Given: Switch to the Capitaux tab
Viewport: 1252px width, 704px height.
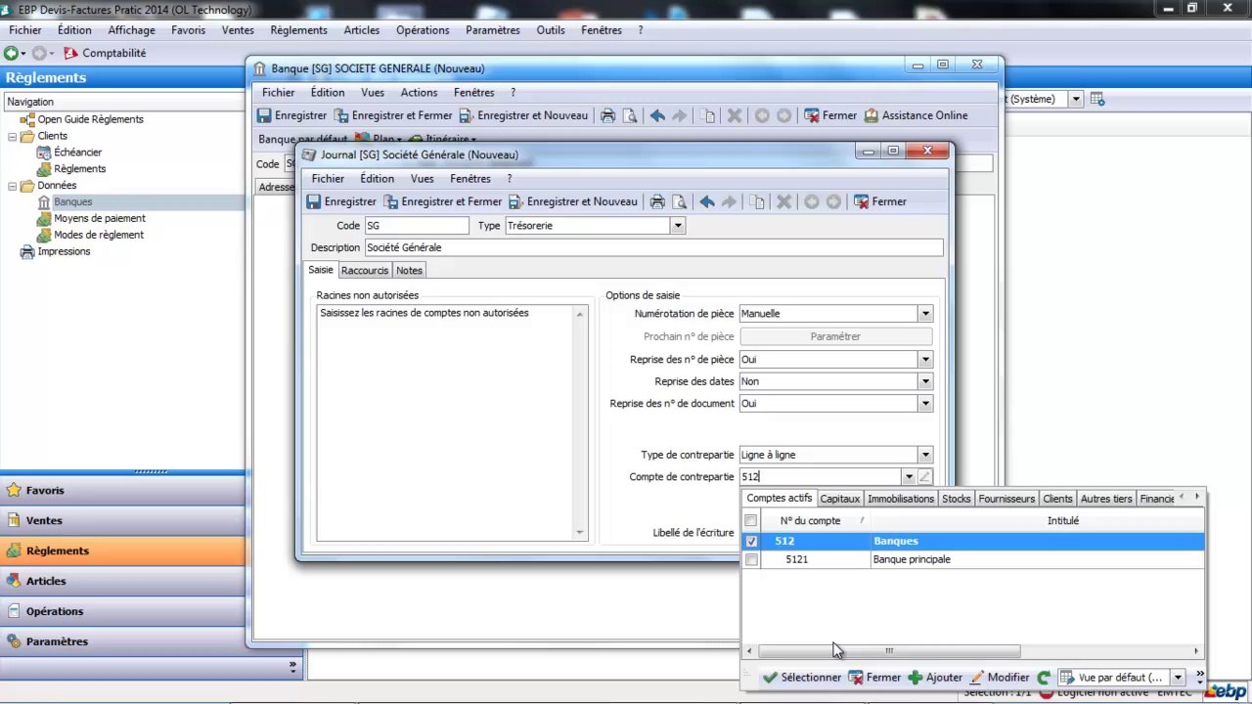Looking at the screenshot, I should point(840,499).
